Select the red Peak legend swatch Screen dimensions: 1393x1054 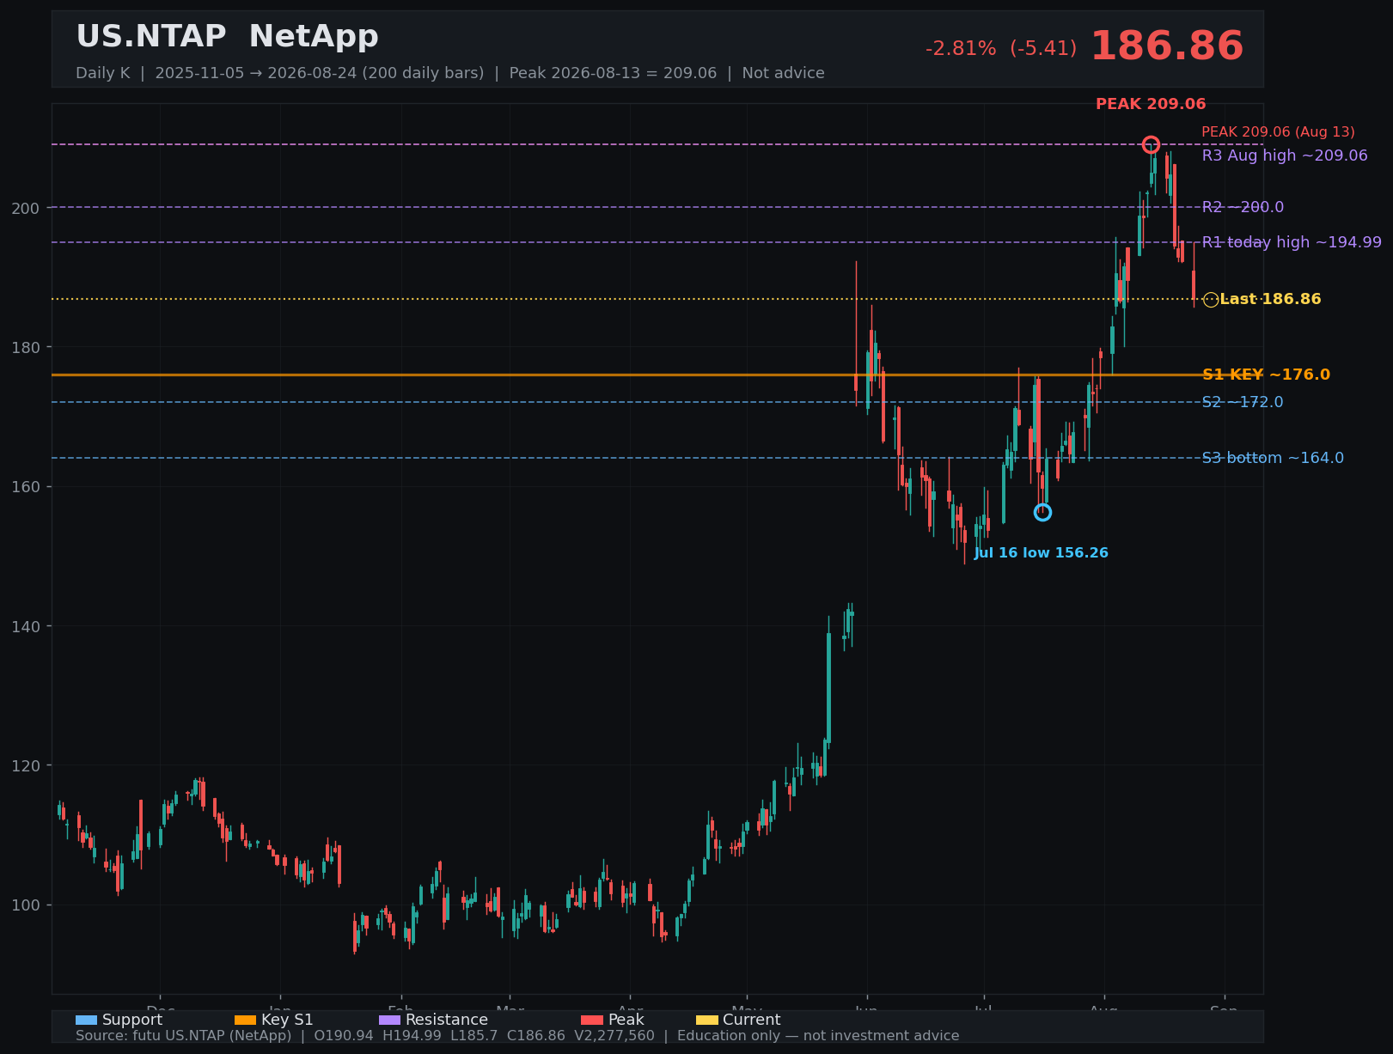coord(592,1020)
